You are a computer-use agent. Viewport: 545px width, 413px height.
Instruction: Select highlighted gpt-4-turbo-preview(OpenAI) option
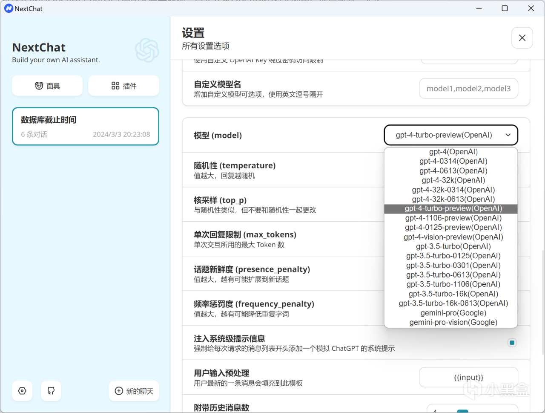[x=451, y=208]
